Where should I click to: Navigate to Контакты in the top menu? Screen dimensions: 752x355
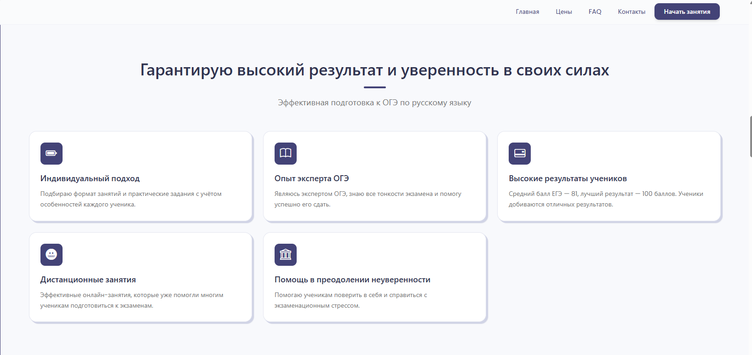631,12
